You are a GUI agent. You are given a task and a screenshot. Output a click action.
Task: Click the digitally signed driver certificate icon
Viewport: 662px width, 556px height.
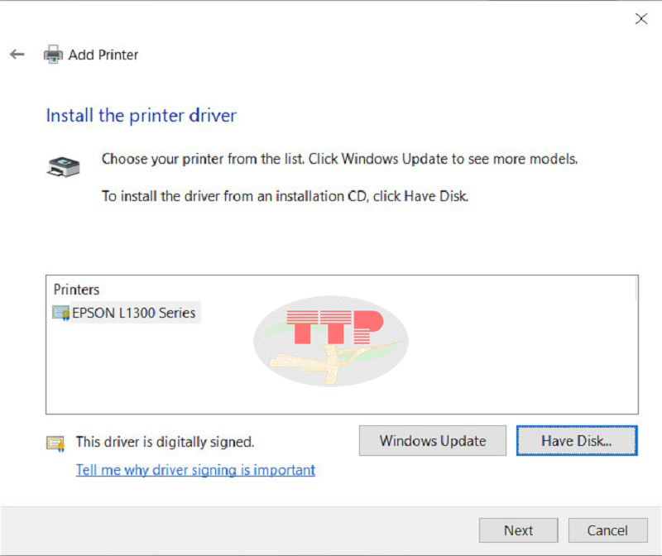55,443
